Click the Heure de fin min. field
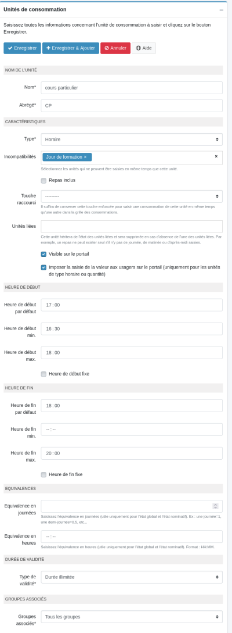 pos(132,430)
